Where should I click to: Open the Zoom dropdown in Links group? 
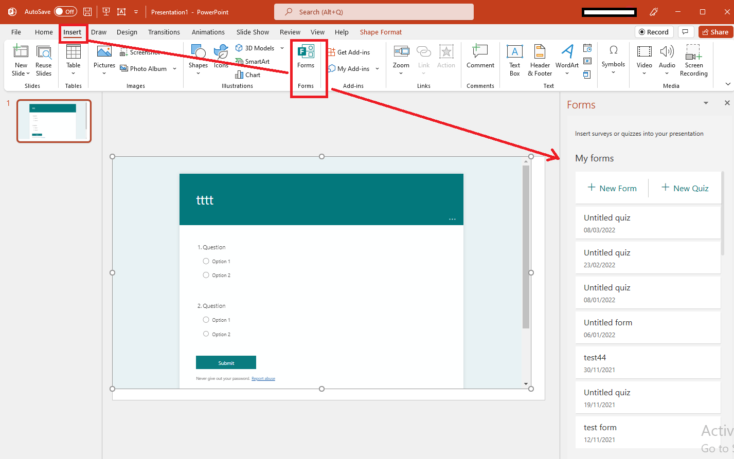[401, 61]
